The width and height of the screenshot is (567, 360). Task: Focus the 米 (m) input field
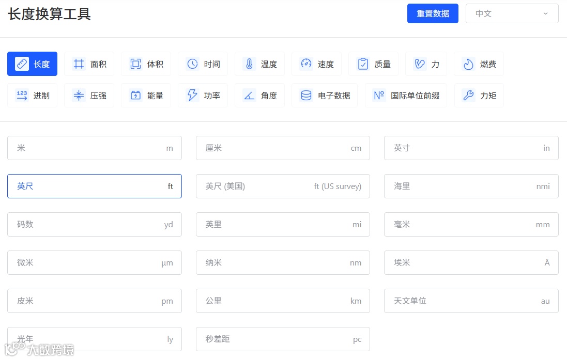95,148
